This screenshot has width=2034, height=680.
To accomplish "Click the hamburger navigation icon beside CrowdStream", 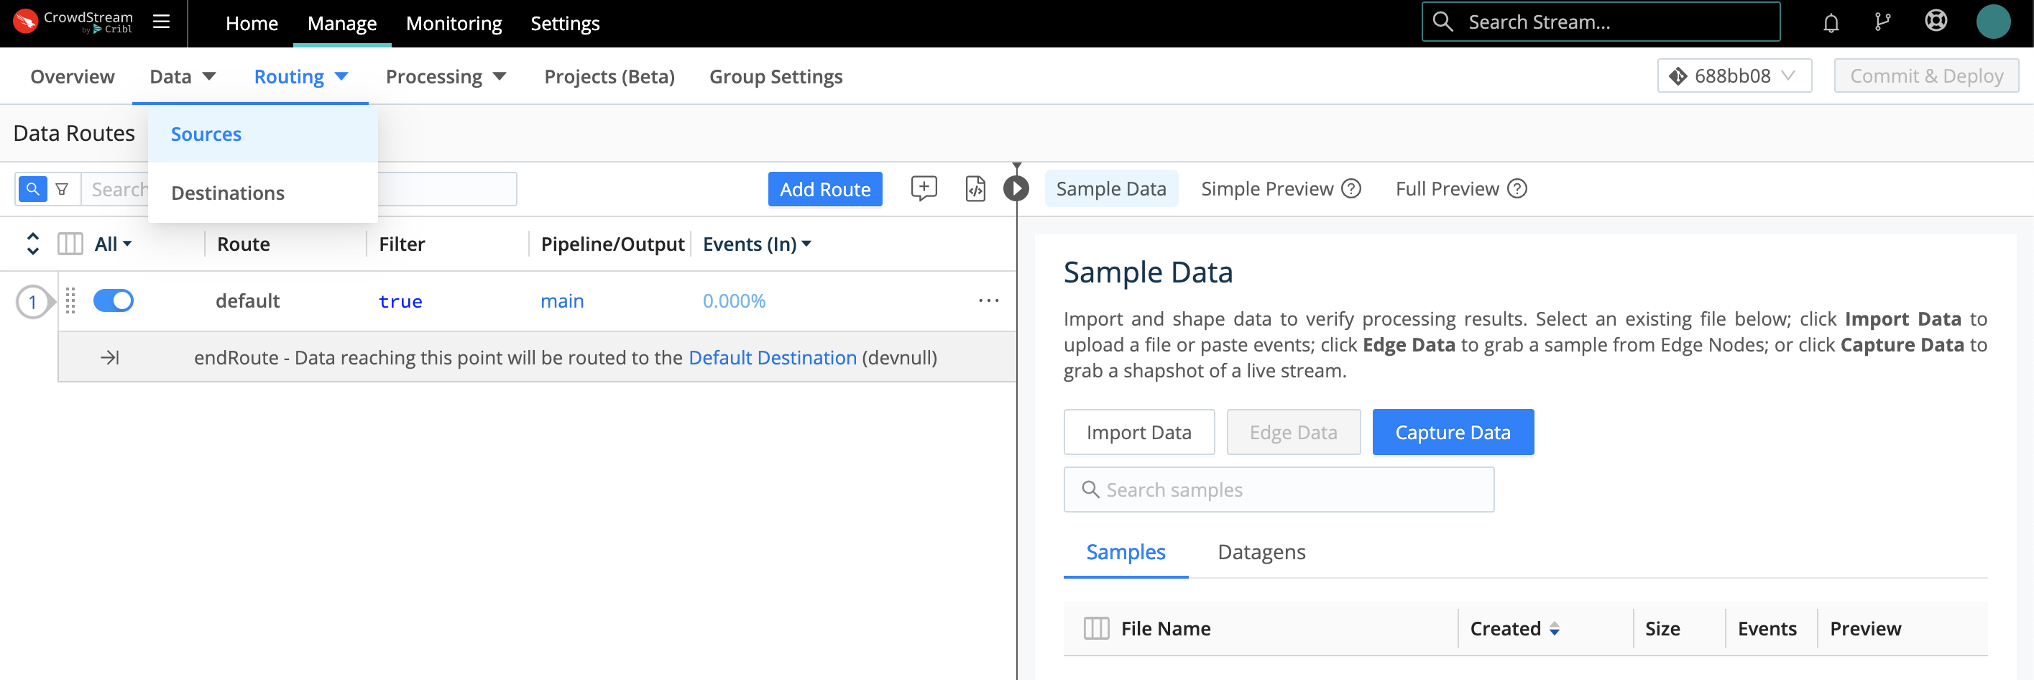I will (x=161, y=22).
